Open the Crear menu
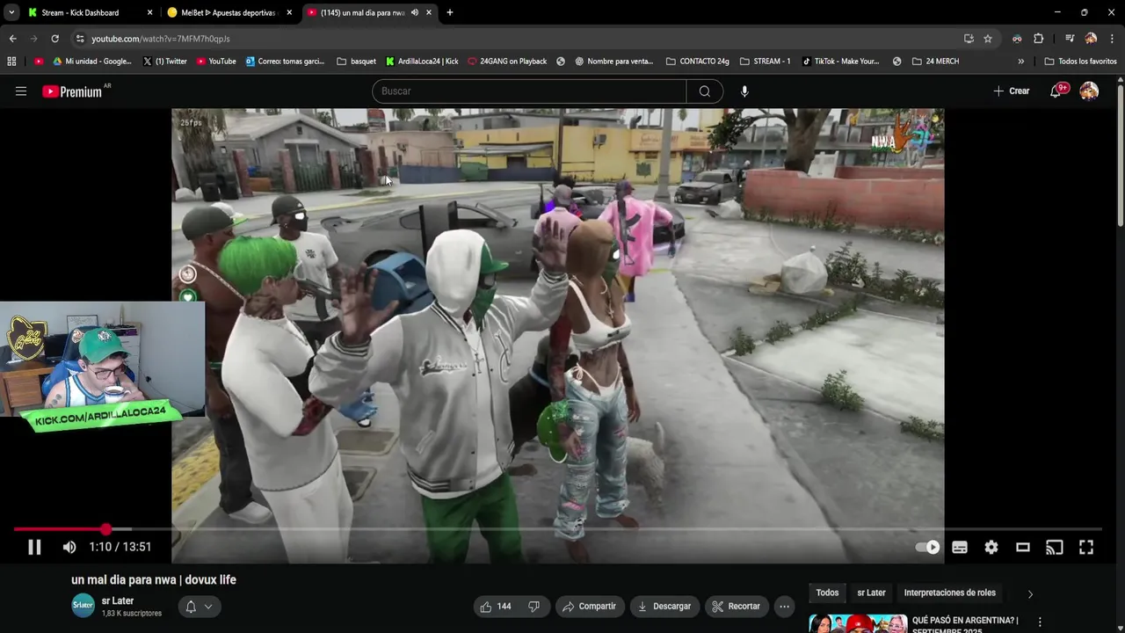This screenshot has width=1125, height=633. point(1011,91)
